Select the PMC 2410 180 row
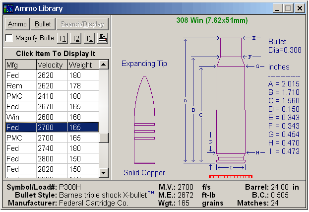Screen dimensions: 309x212 52,96
